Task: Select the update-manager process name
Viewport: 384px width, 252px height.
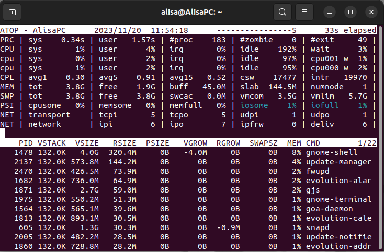Action: [338, 162]
